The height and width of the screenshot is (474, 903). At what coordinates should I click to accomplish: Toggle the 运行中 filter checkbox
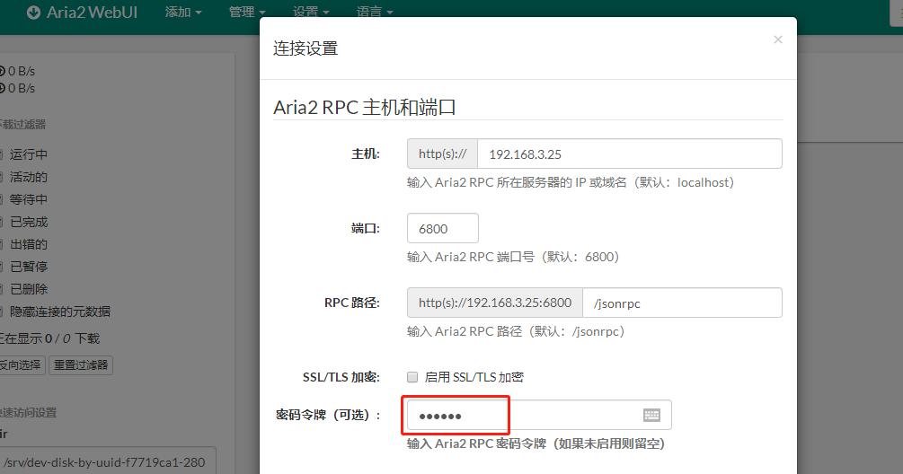point(1,154)
